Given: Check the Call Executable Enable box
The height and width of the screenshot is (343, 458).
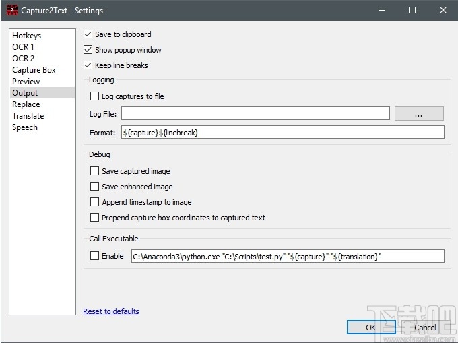Looking at the screenshot, I should (x=95, y=256).
